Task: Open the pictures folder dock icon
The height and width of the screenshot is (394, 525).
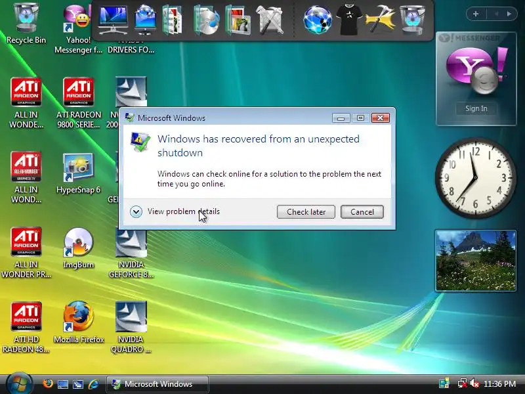Action: [238, 21]
